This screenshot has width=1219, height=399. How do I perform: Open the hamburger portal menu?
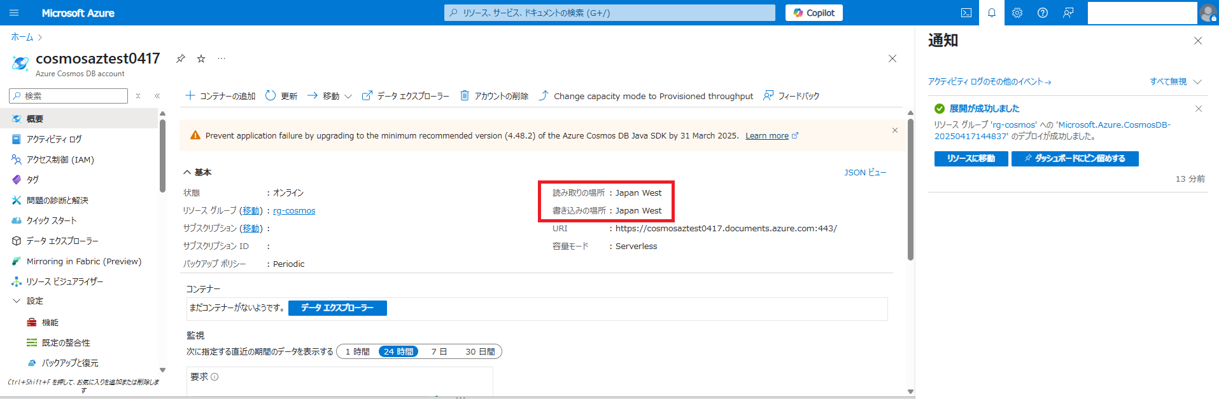coord(14,13)
